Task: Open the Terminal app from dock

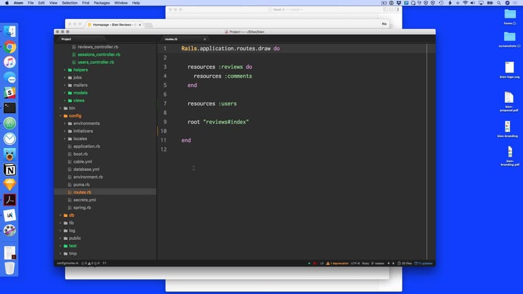Action: point(9,108)
